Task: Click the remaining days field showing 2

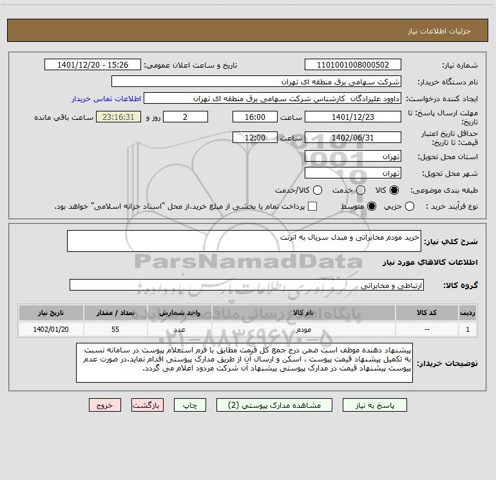Action: point(186,117)
